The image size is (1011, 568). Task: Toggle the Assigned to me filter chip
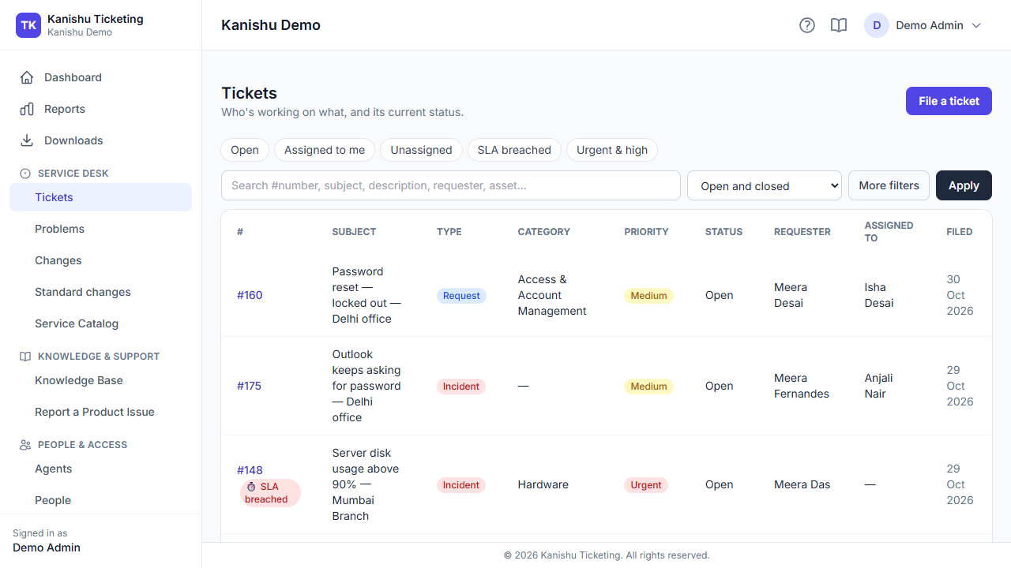(x=325, y=150)
